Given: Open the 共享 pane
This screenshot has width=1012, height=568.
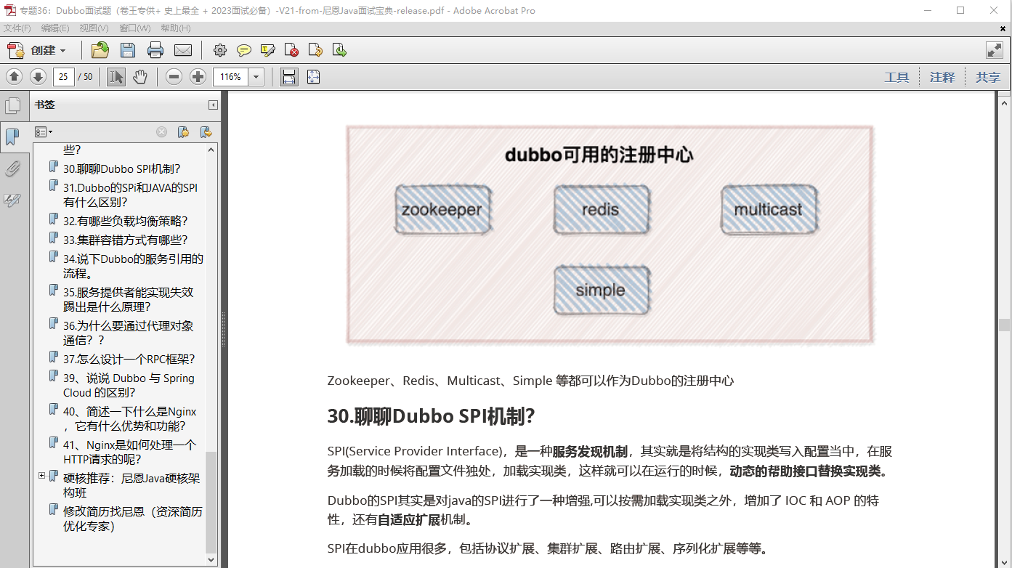Looking at the screenshot, I should tap(987, 77).
